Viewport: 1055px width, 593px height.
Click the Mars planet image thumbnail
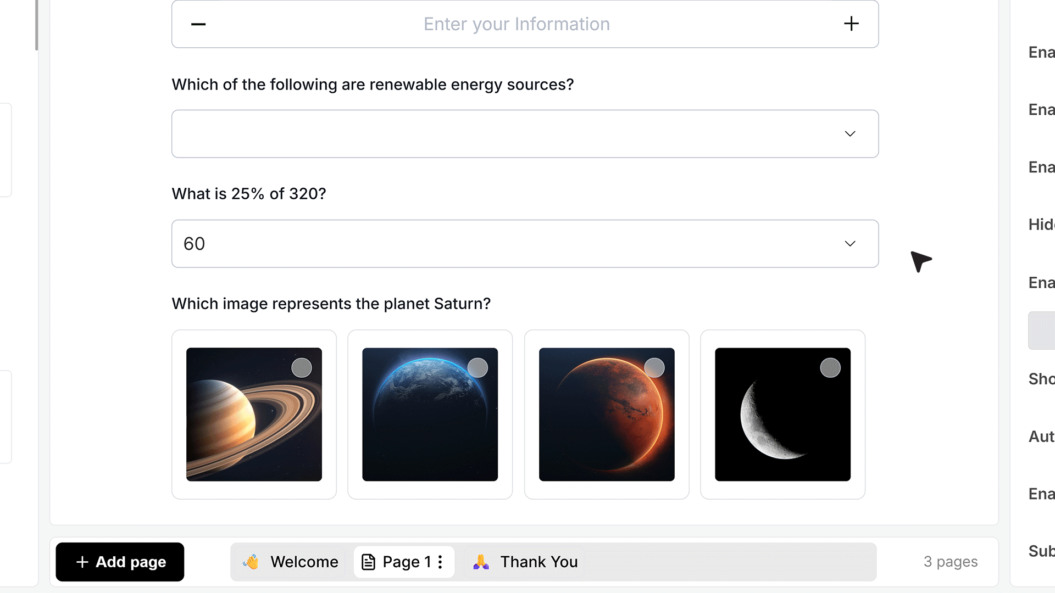[x=607, y=415]
